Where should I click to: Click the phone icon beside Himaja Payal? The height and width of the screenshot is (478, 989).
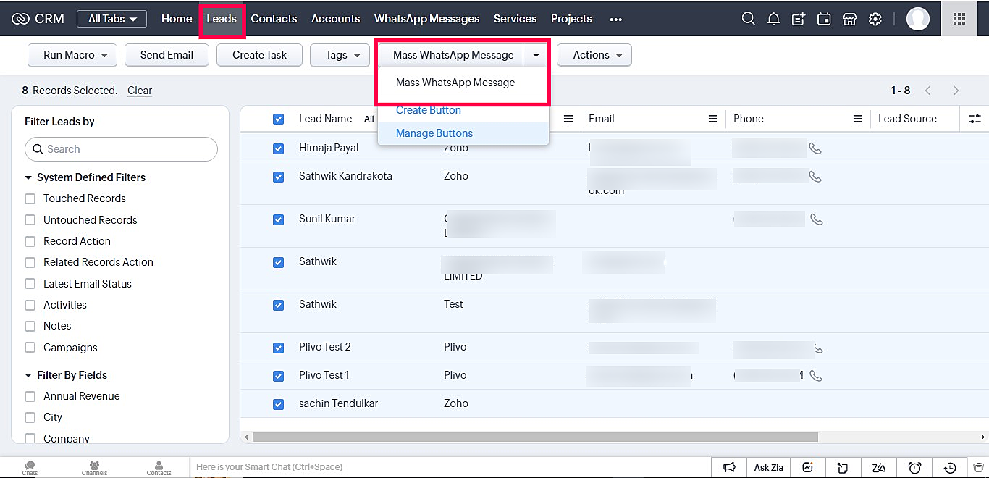point(815,148)
